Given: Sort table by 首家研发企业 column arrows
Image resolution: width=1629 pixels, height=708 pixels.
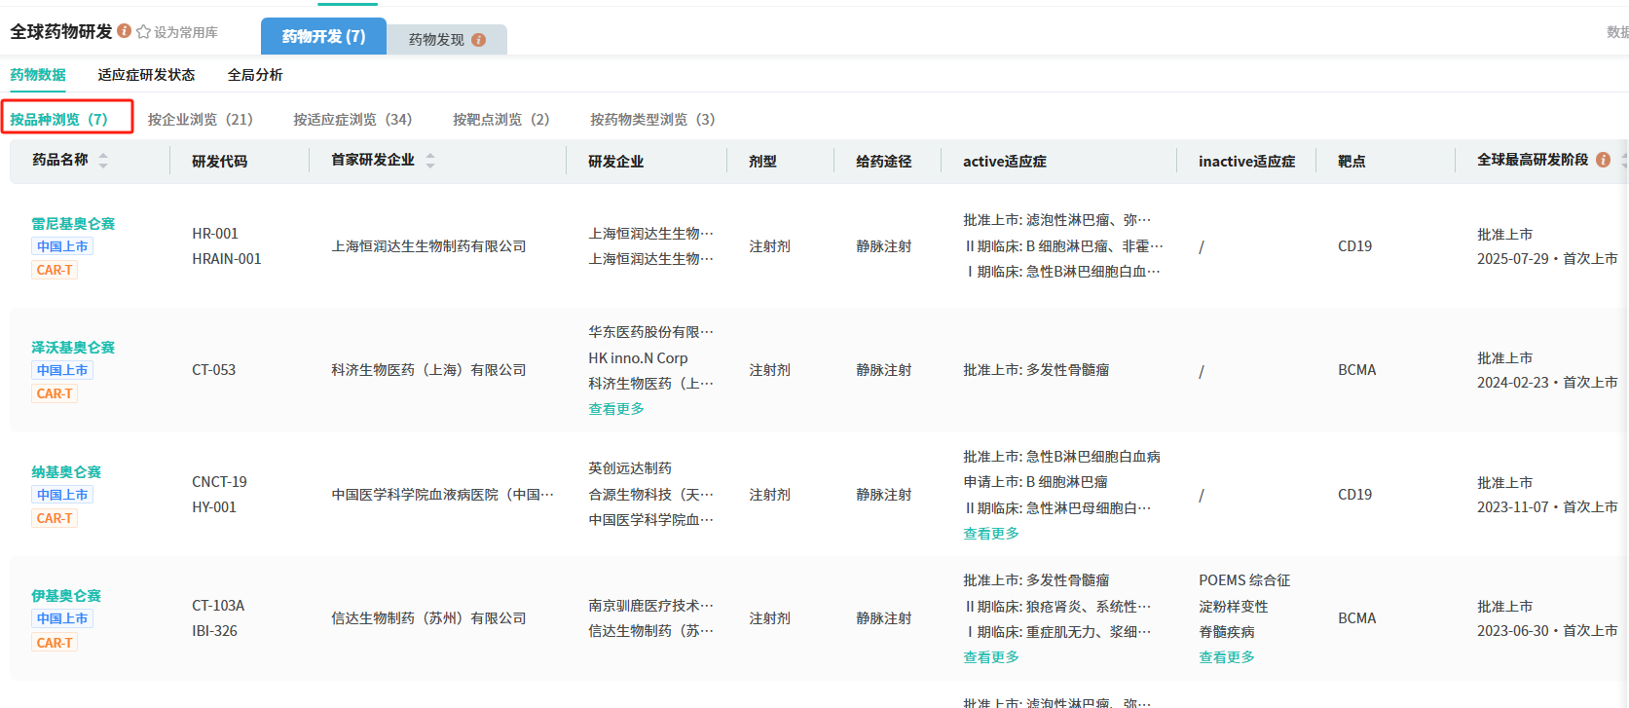Looking at the screenshot, I should tap(430, 161).
